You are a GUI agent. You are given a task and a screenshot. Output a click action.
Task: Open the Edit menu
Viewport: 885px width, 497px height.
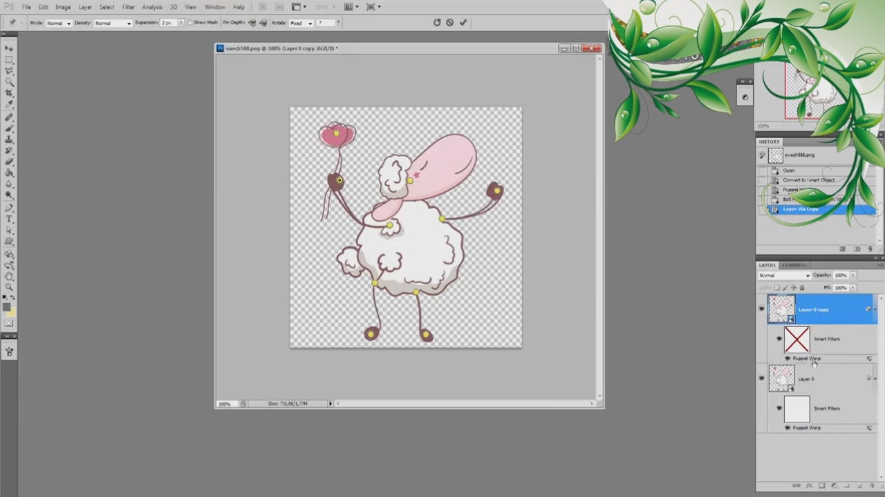coord(43,7)
